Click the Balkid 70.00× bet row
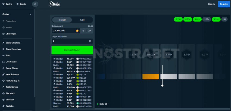Viewport: 231px width, 111px height. (x=72, y=65)
